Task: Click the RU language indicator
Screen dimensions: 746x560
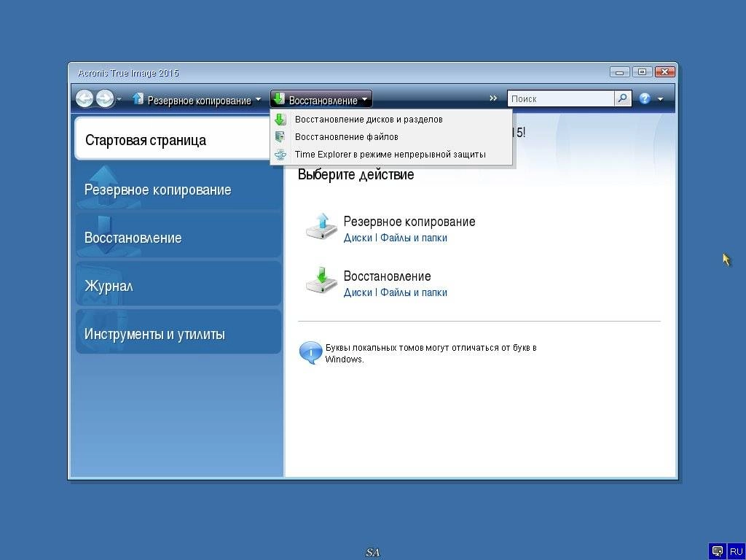Action: tap(736, 551)
